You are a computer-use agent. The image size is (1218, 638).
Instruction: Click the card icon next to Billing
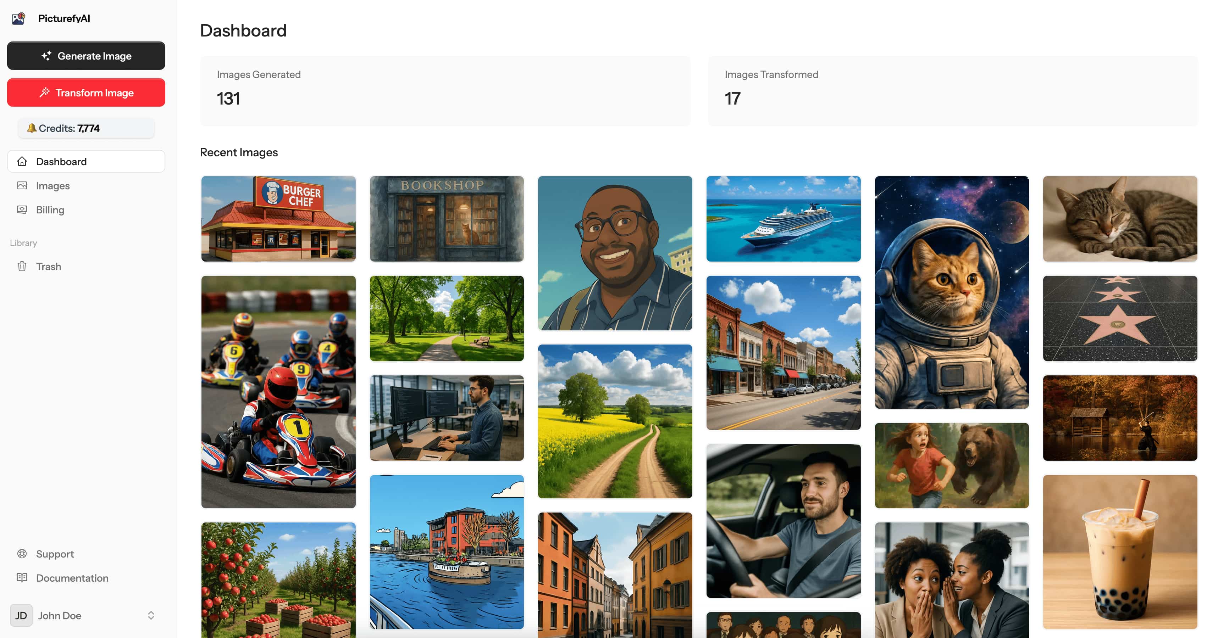pos(22,210)
